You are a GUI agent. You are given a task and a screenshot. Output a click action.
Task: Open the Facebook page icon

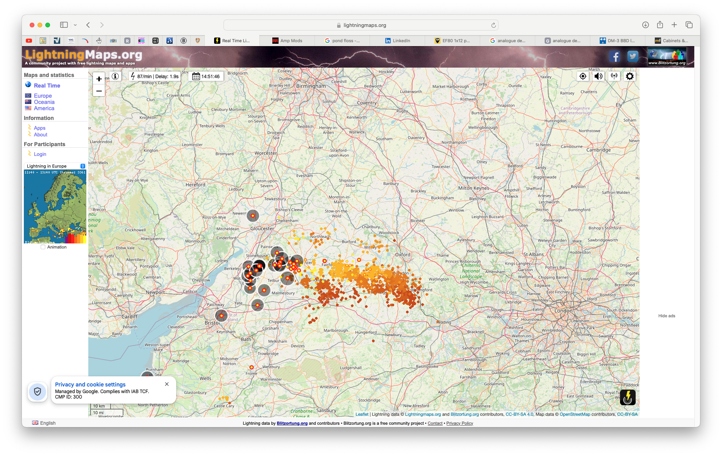(x=615, y=57)
